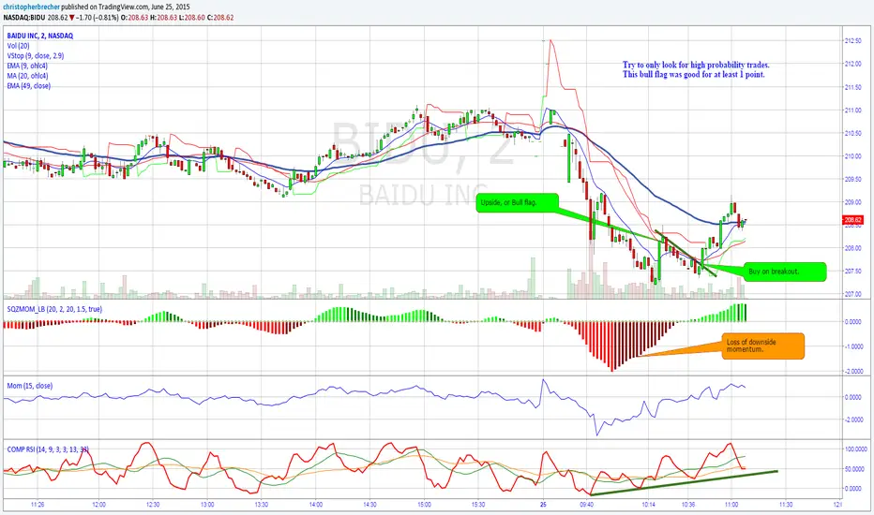Click the 211.00 price axis label
Viewport: 874px width, 515px height.
[852, 110]
